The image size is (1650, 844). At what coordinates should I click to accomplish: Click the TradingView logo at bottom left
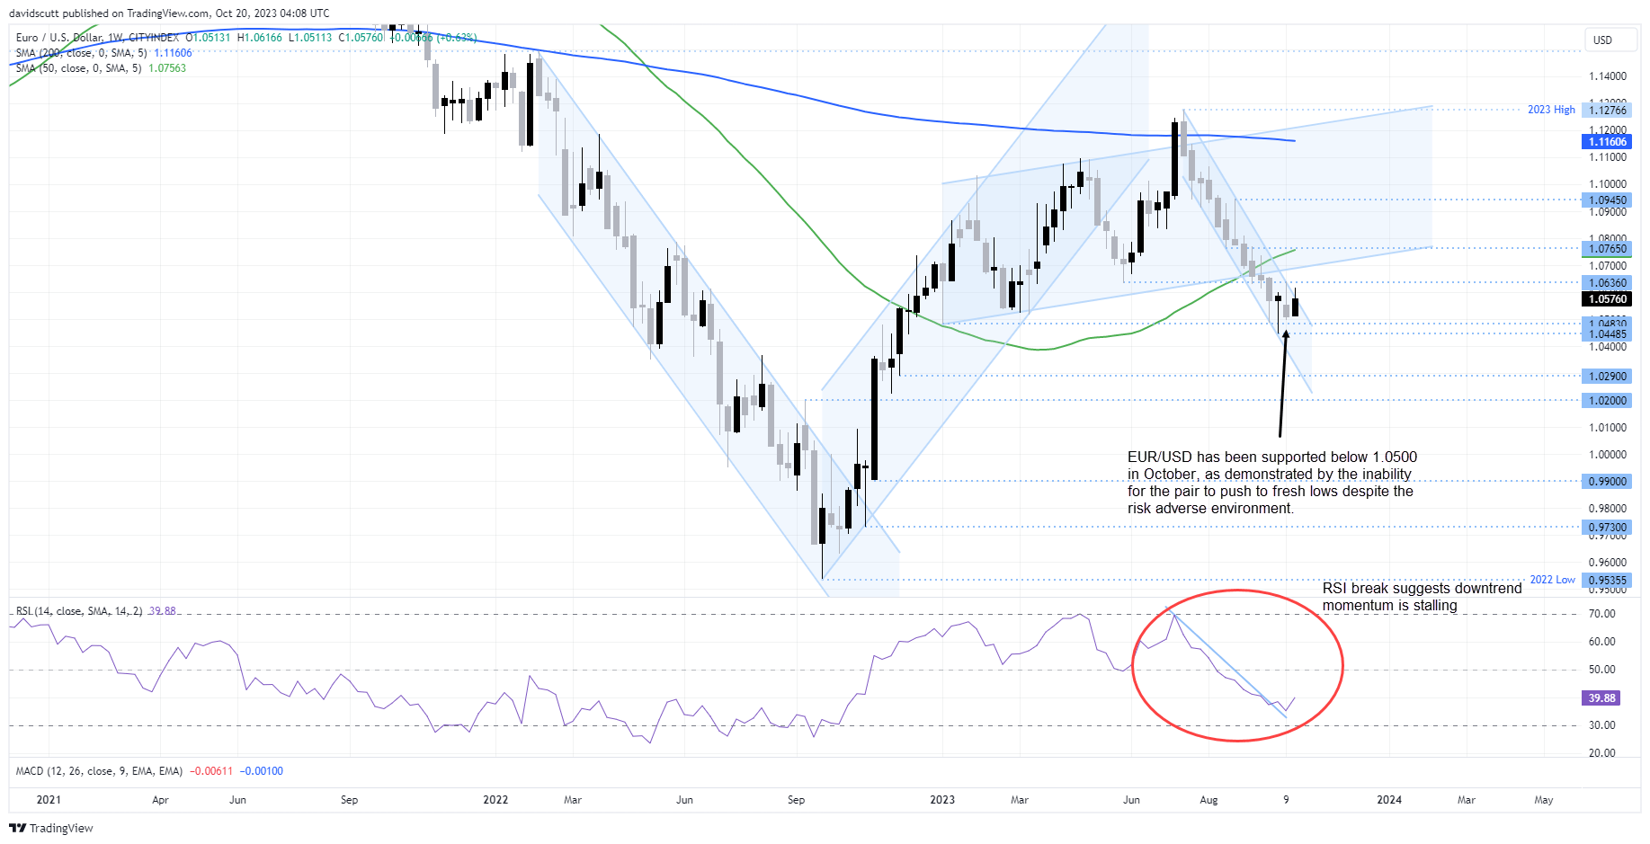(x=51, y=828)
